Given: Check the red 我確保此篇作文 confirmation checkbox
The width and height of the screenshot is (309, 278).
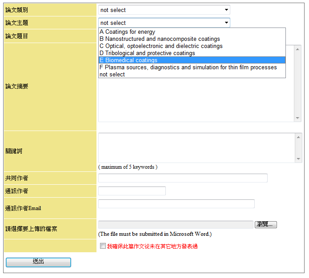Looking at the screenshot, I should [x=103, y=246].
